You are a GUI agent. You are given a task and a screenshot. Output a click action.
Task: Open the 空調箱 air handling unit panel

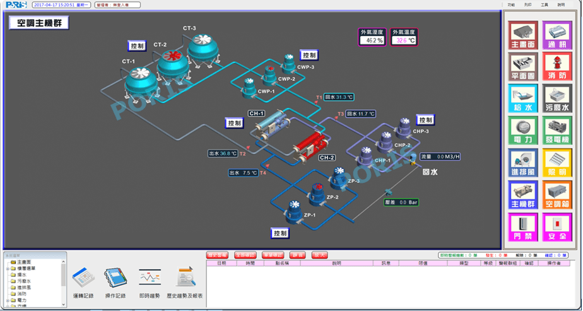pyautogui.click(x=557, y=196)
